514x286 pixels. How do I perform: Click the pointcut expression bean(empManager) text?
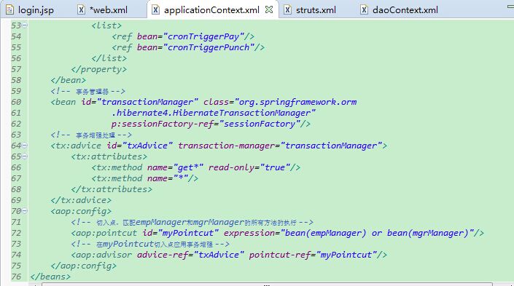pyautogui.click(x=324, y=233)
